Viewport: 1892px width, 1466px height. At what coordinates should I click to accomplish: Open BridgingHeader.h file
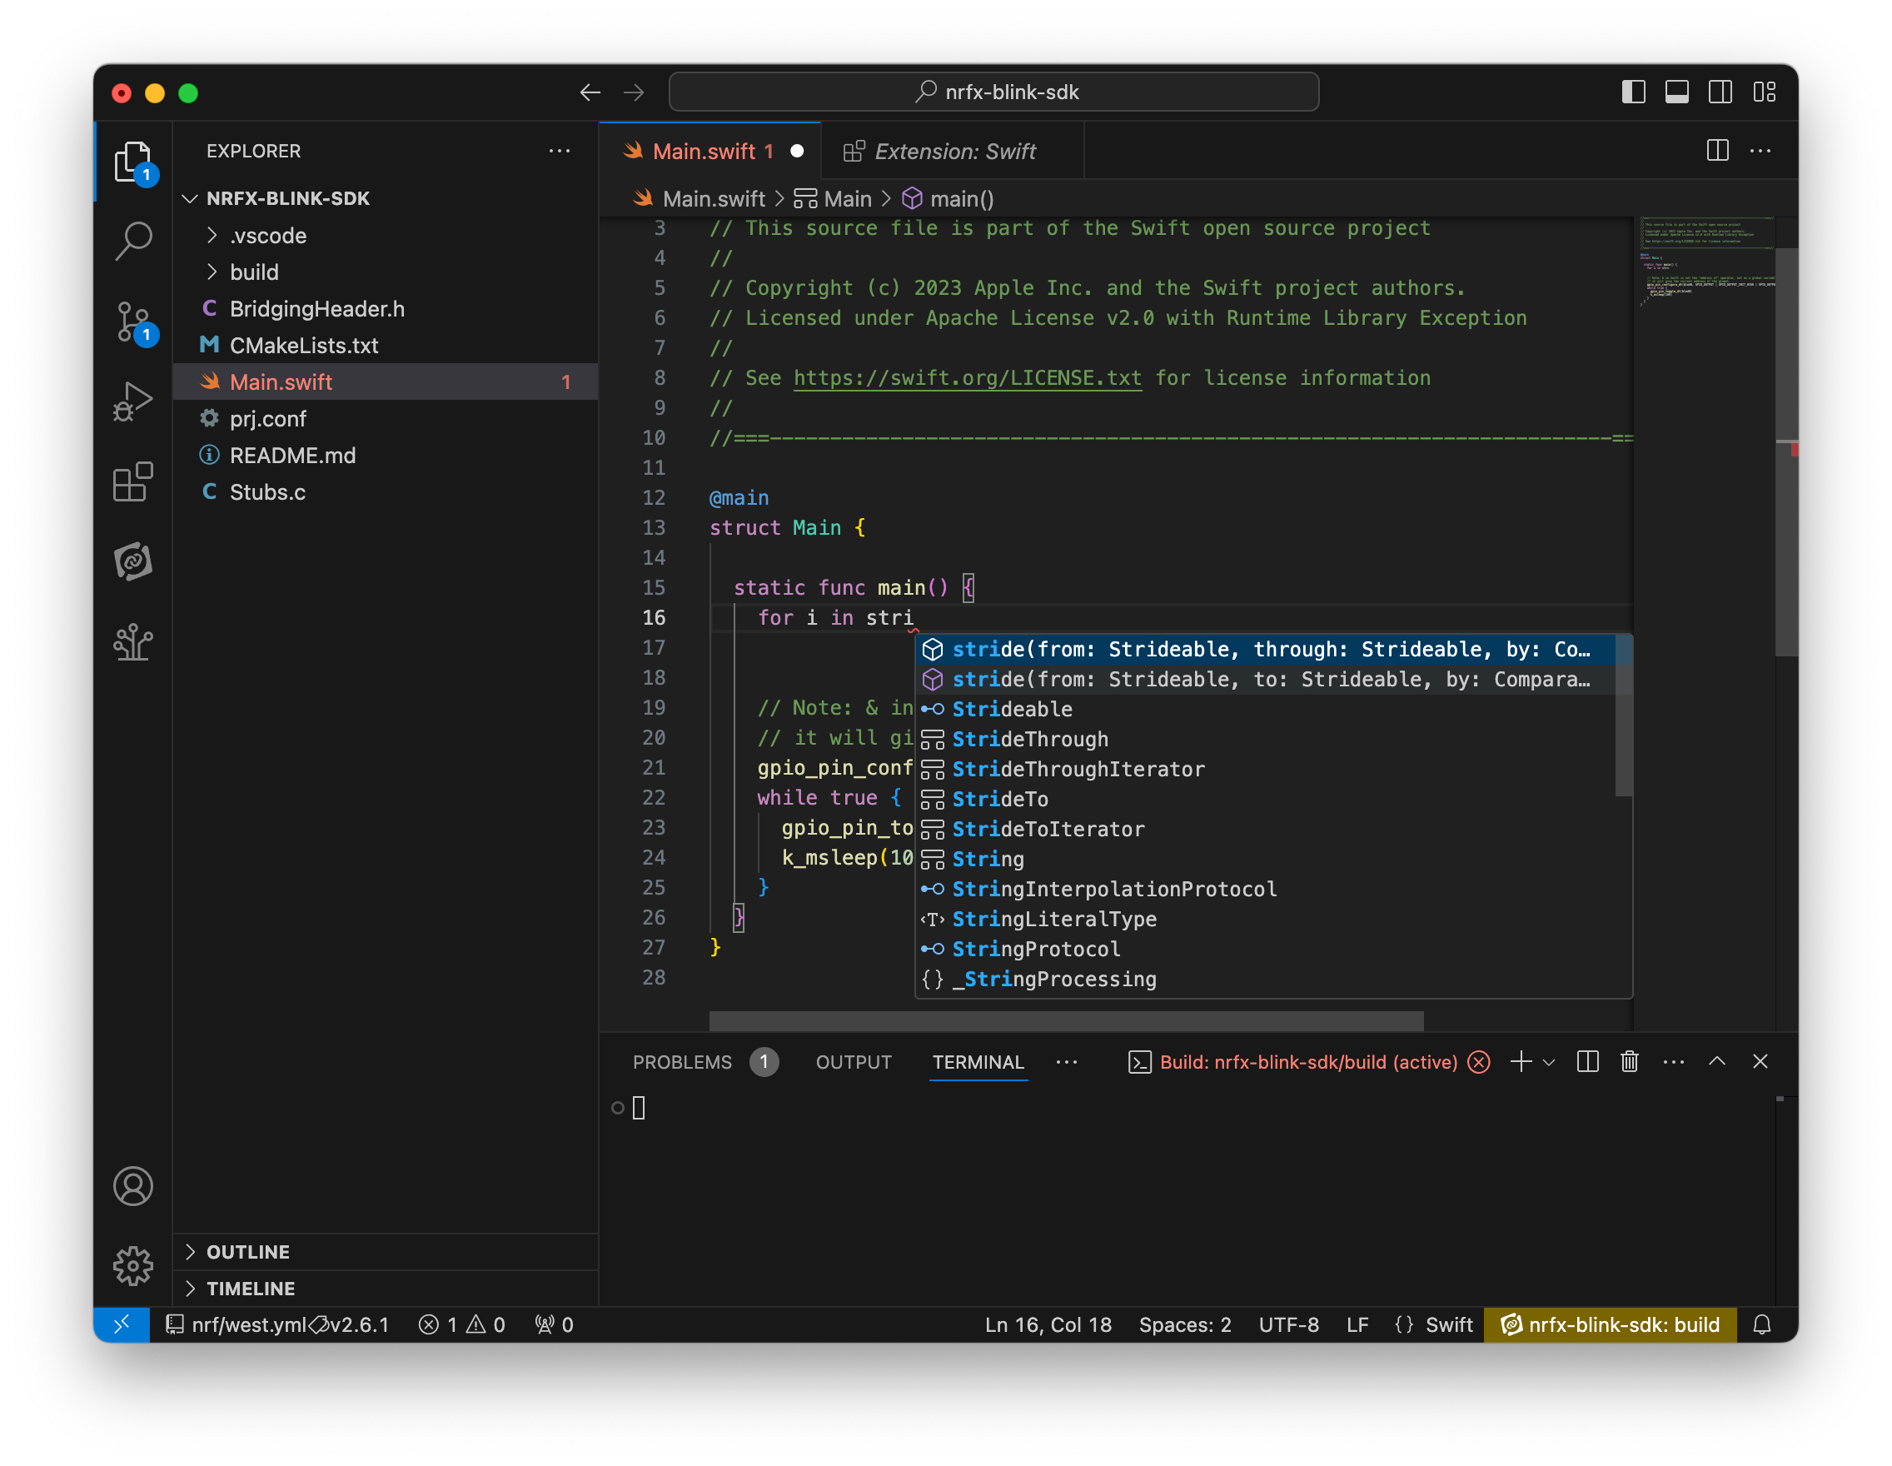tap(386, 308)
